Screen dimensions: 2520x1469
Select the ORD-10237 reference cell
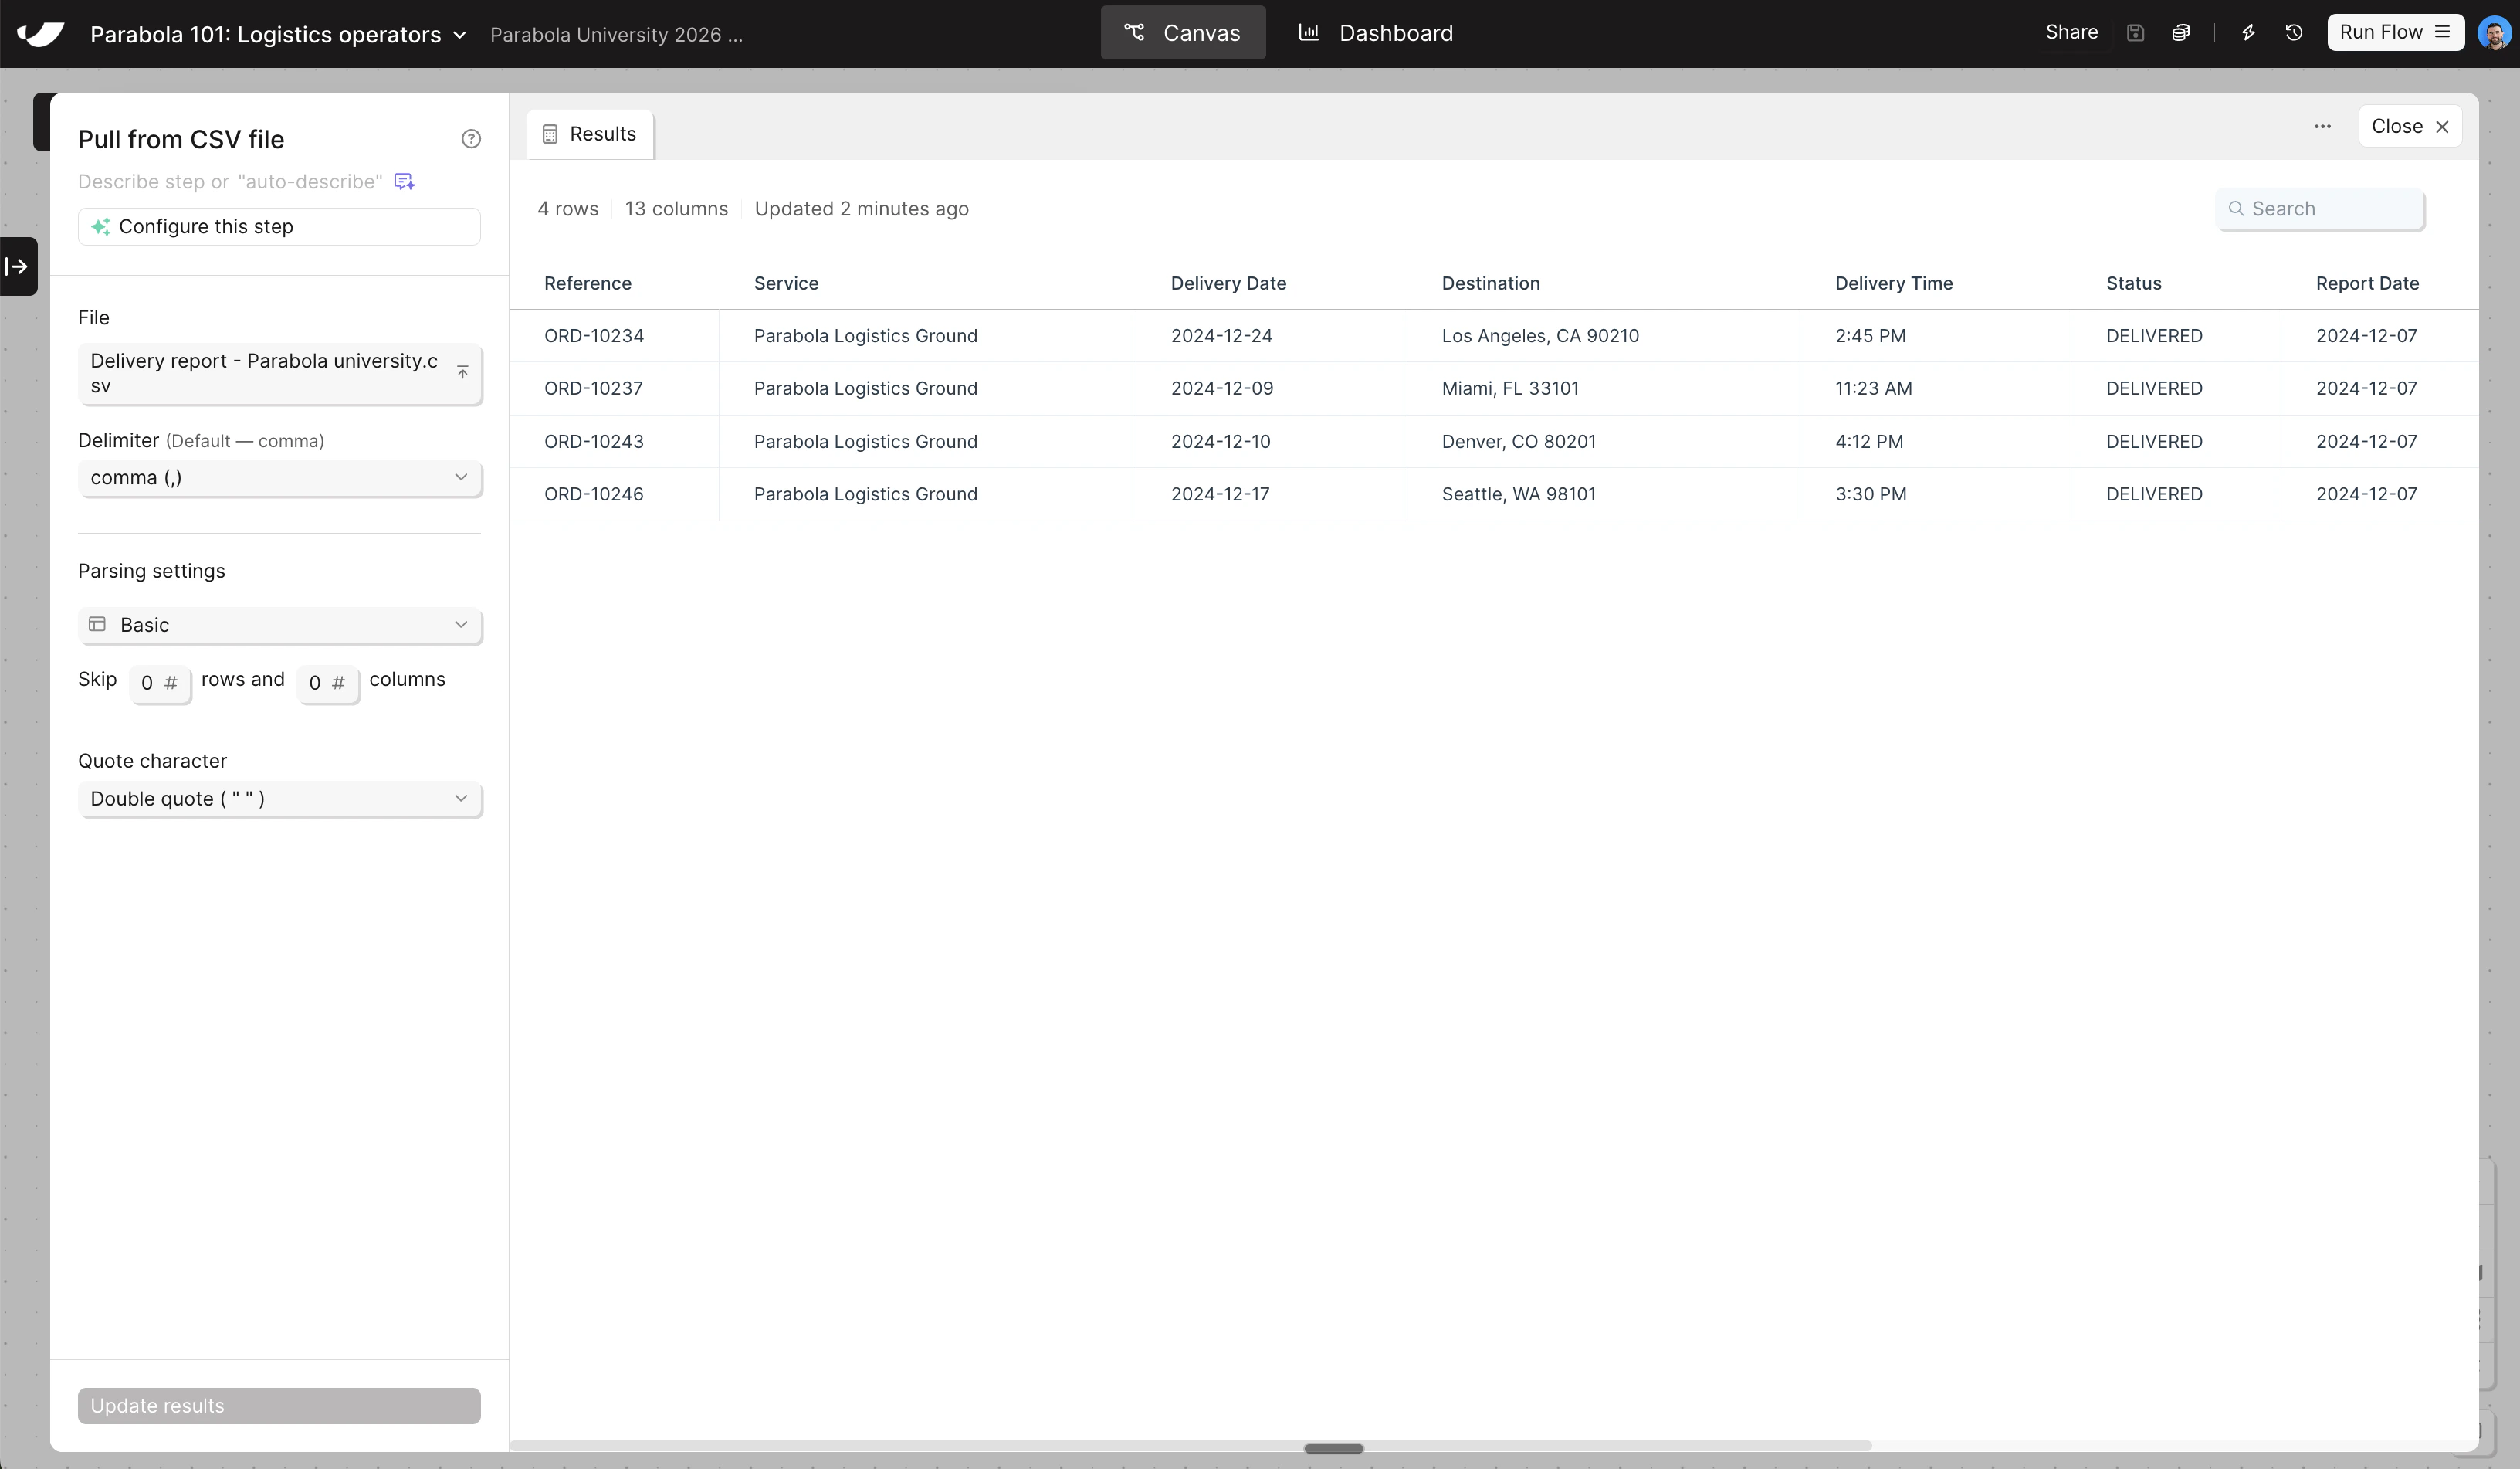[614, 388]
